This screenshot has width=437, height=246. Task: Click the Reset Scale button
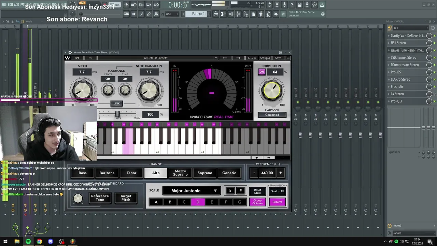tap(257, 191)
